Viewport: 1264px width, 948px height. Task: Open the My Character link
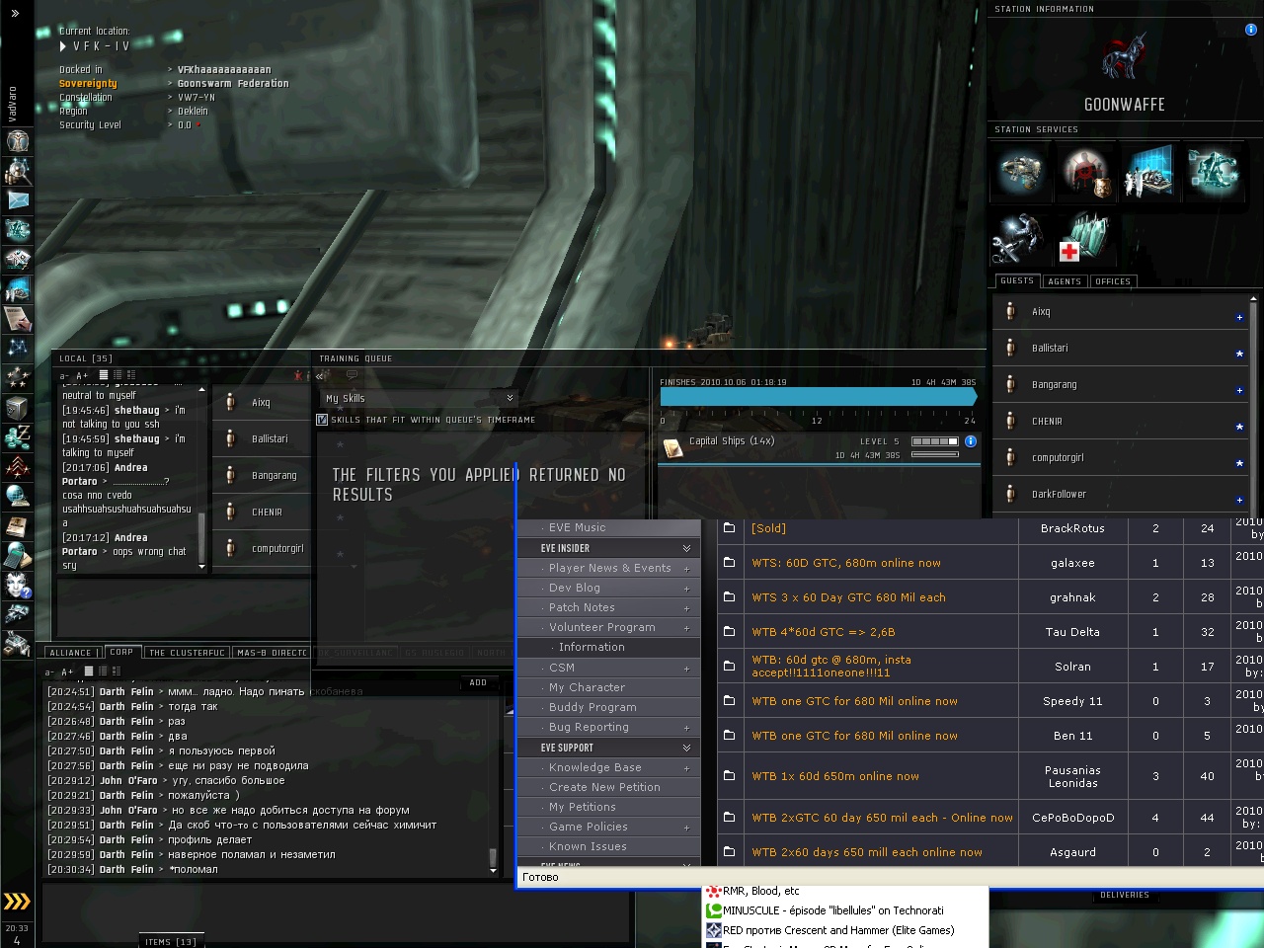tap(587, 687)
